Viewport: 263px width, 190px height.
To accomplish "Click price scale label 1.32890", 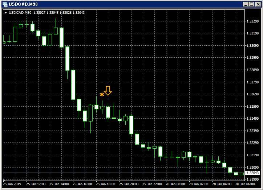I will tap(252, 70).
